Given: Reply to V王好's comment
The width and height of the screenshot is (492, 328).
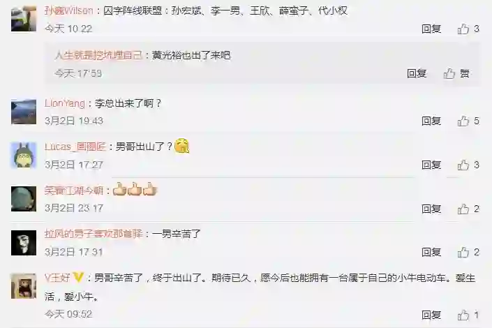Looking at the screenshot, I should click(431, 315).
